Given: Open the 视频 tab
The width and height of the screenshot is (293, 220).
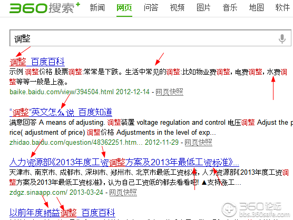Looking at the screenshot, I should pyautogui.click(x=177, y=8).
